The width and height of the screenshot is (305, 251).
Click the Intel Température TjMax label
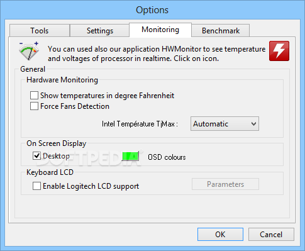[140, 124]
